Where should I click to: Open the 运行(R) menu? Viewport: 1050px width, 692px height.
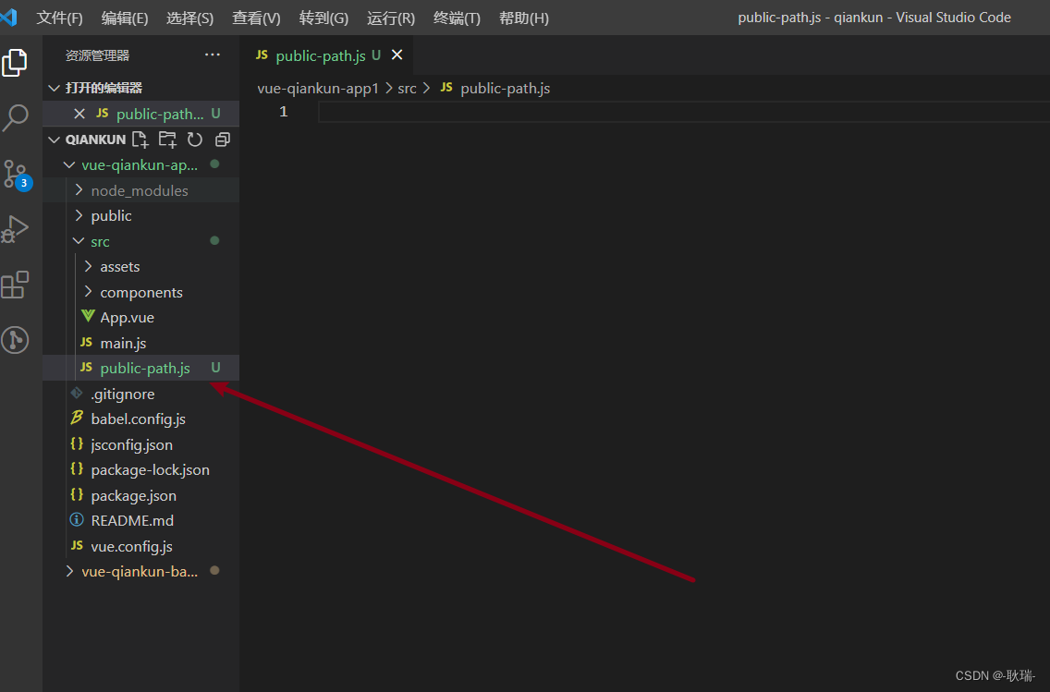[x=390, y=18]
